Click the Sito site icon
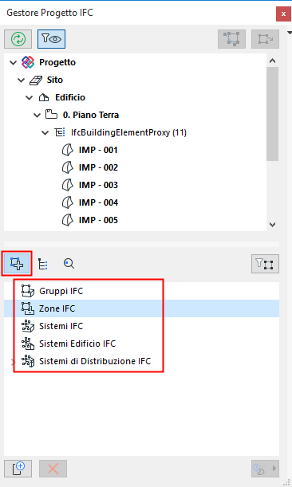The image size is (292, 487). tap(35, 81)
